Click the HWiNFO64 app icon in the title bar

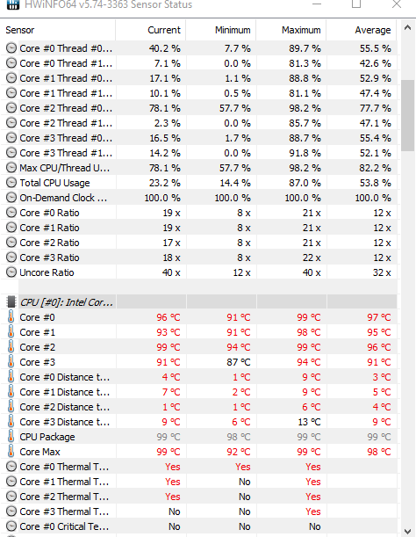[13, 4]
